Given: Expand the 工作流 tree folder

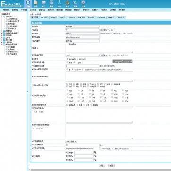Looking at the screenshot, I should (2, 38).
